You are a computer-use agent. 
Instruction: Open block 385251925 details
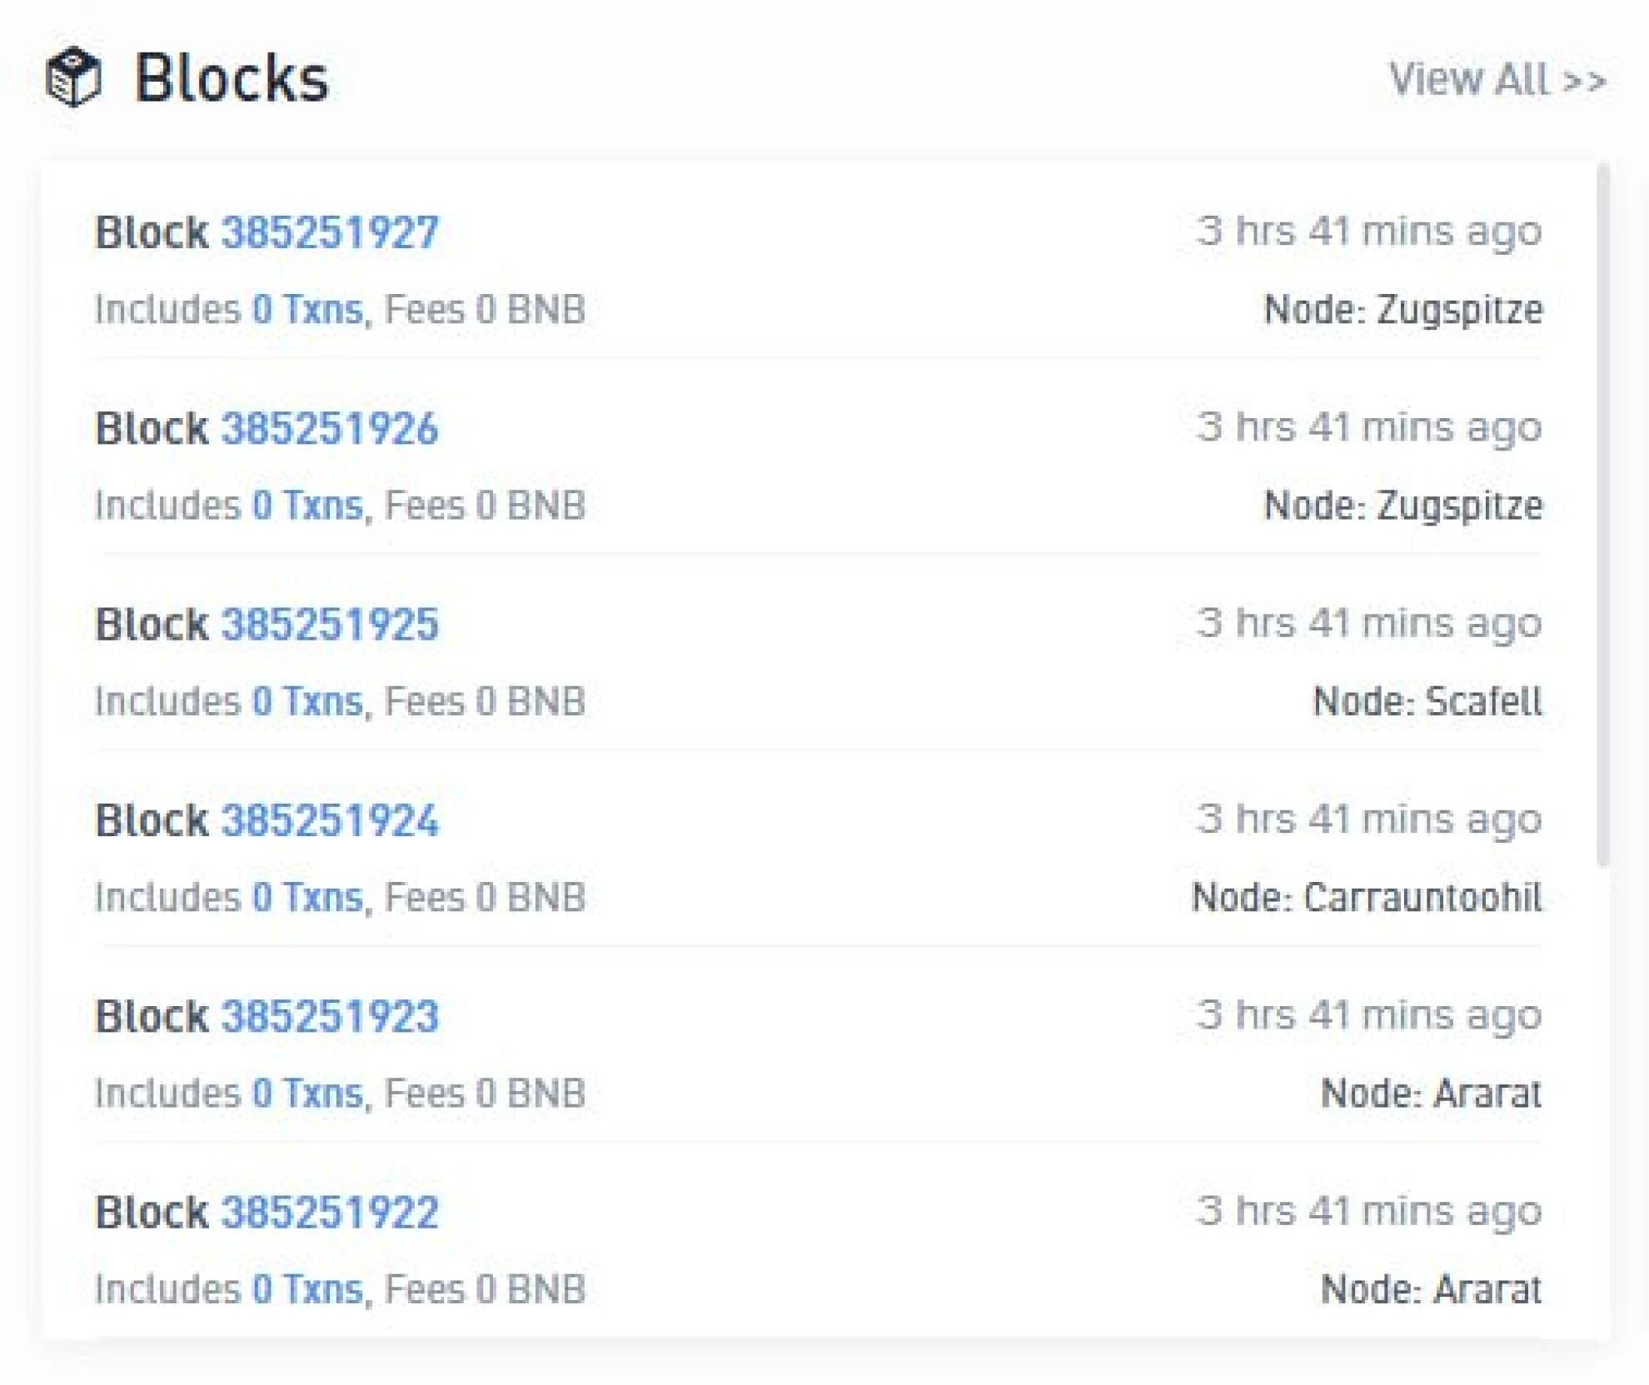click(329, 625)
